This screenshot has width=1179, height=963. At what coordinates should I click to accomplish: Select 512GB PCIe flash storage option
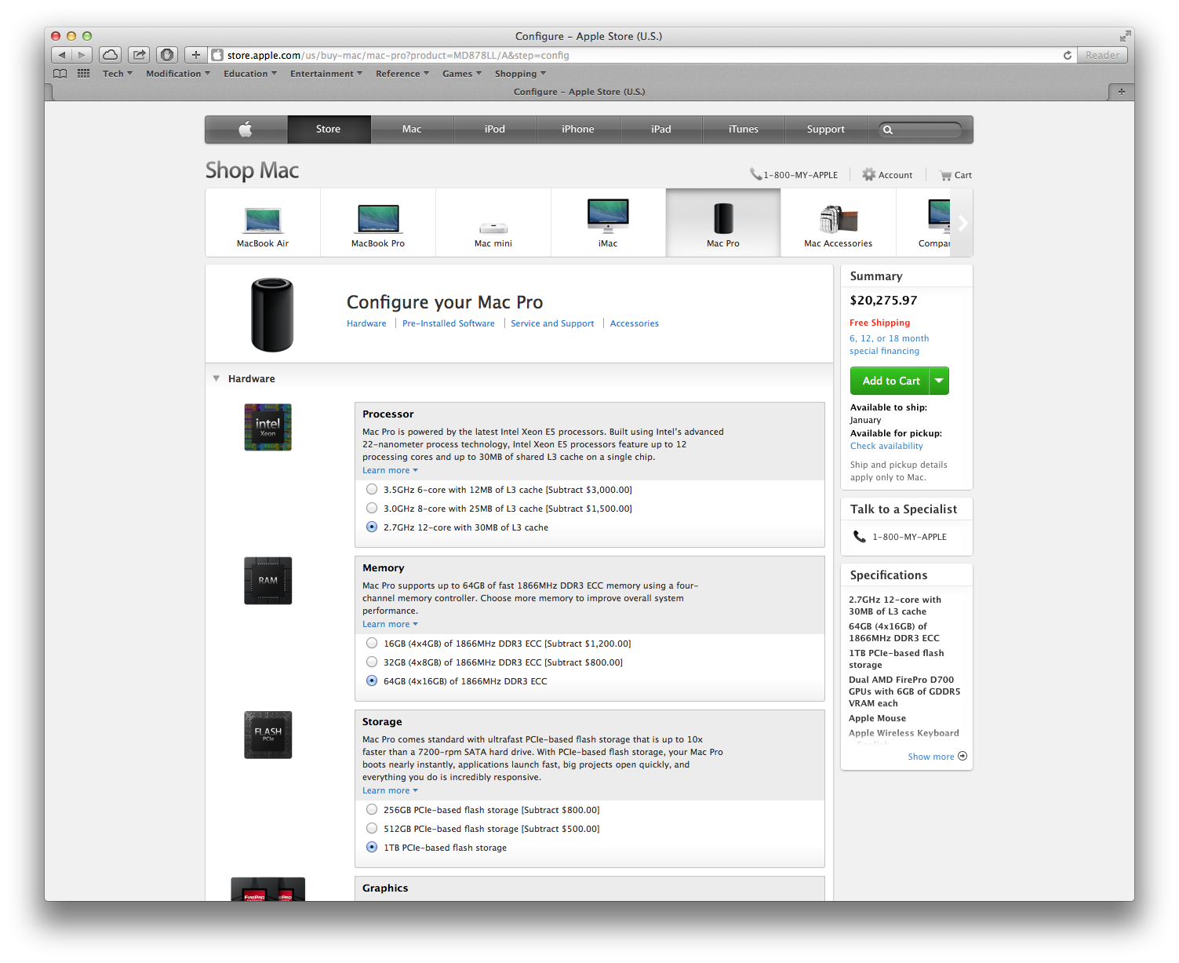point(372,828)
